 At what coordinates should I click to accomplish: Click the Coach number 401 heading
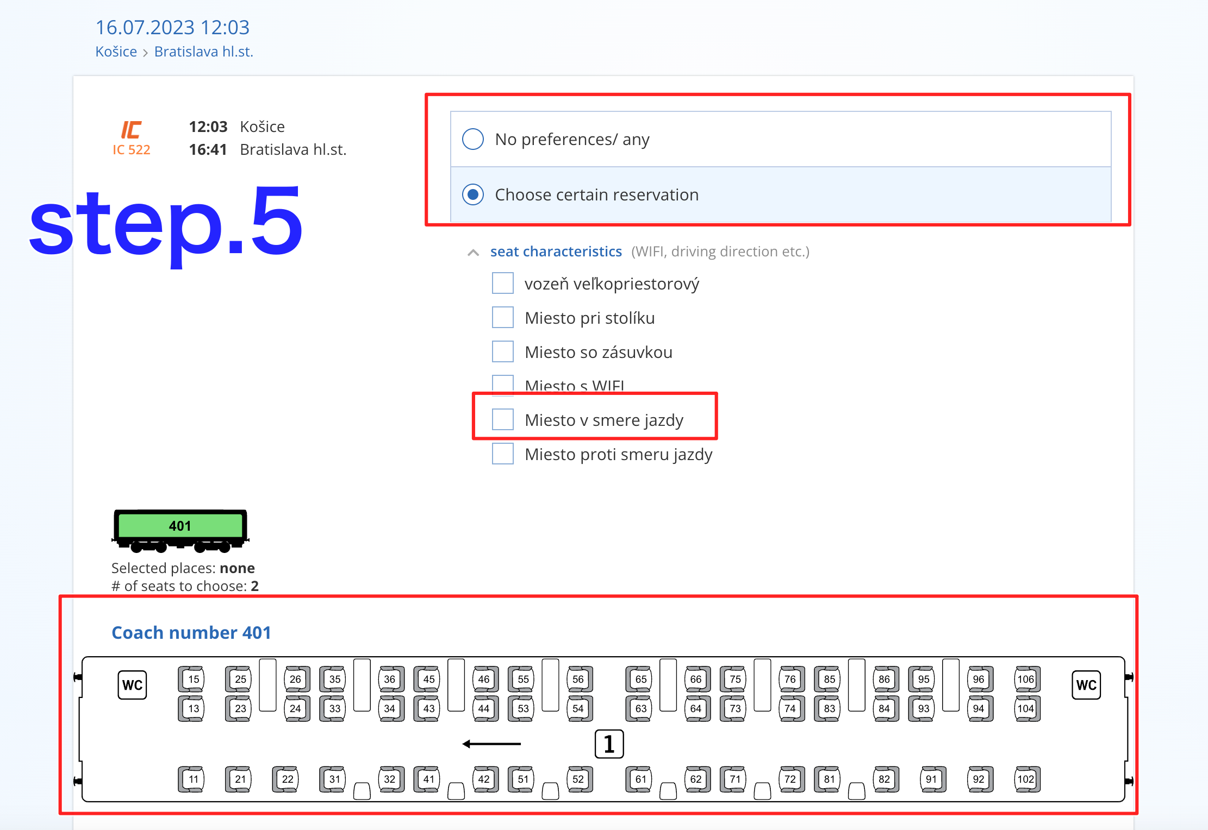(191, 633)
